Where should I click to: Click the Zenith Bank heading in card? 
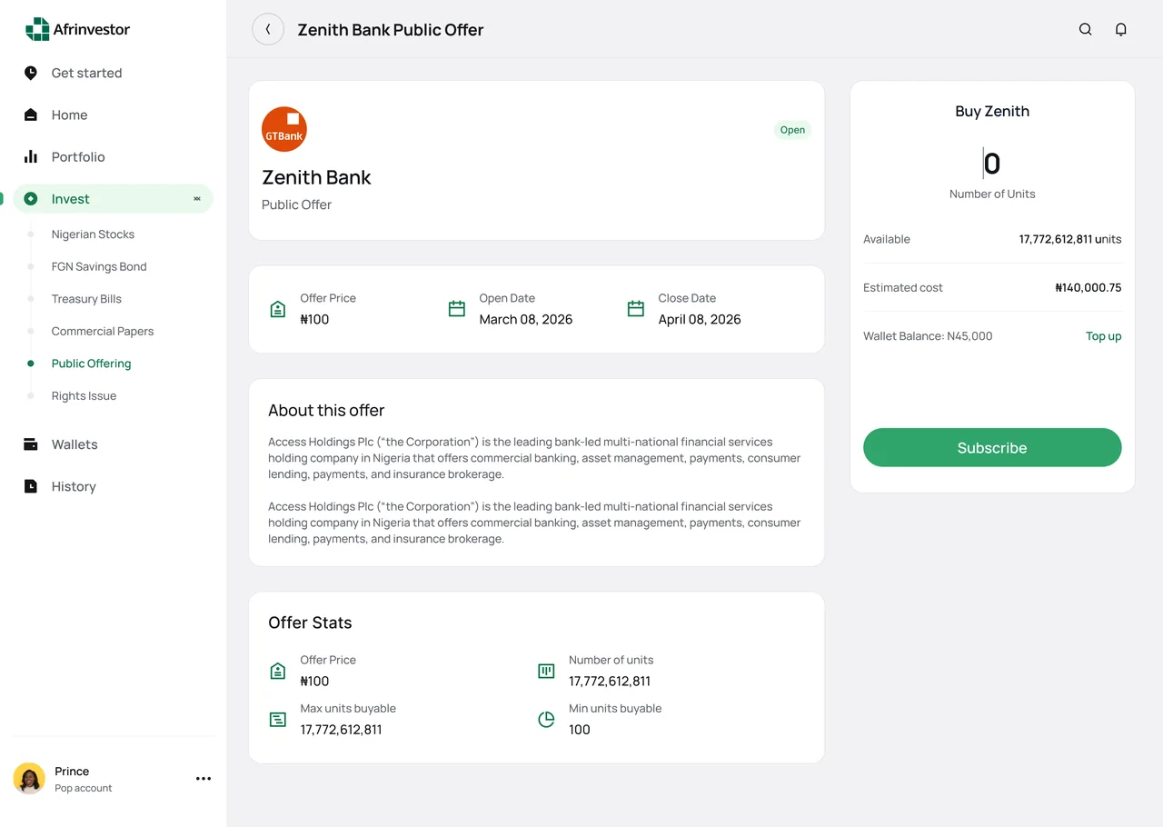click(316, 177)
